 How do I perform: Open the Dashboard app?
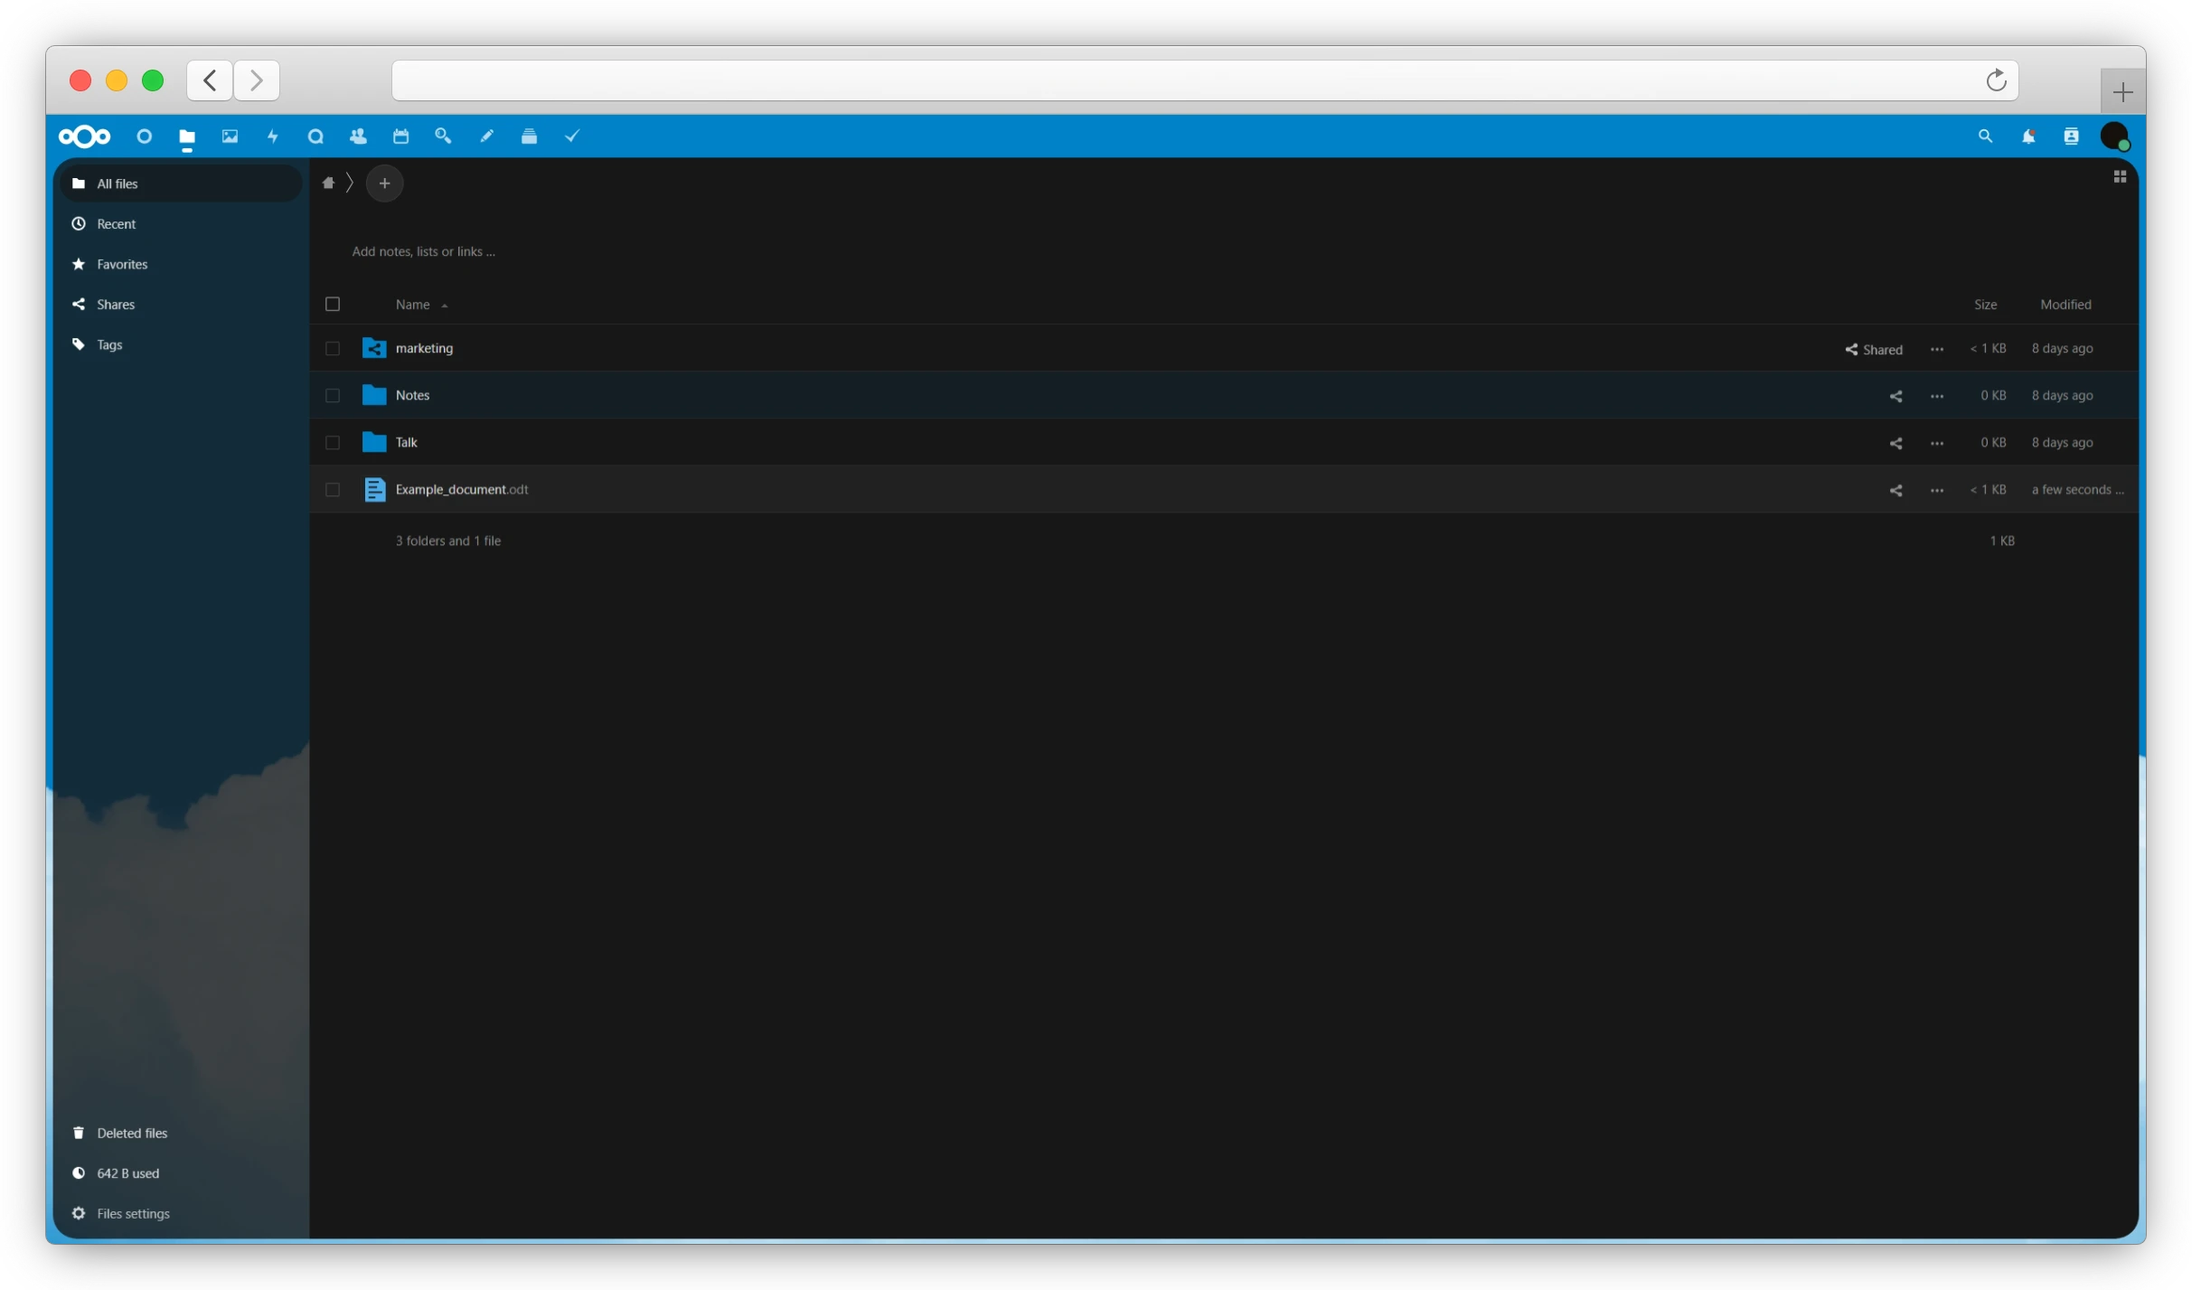click(x=145, y=136)
